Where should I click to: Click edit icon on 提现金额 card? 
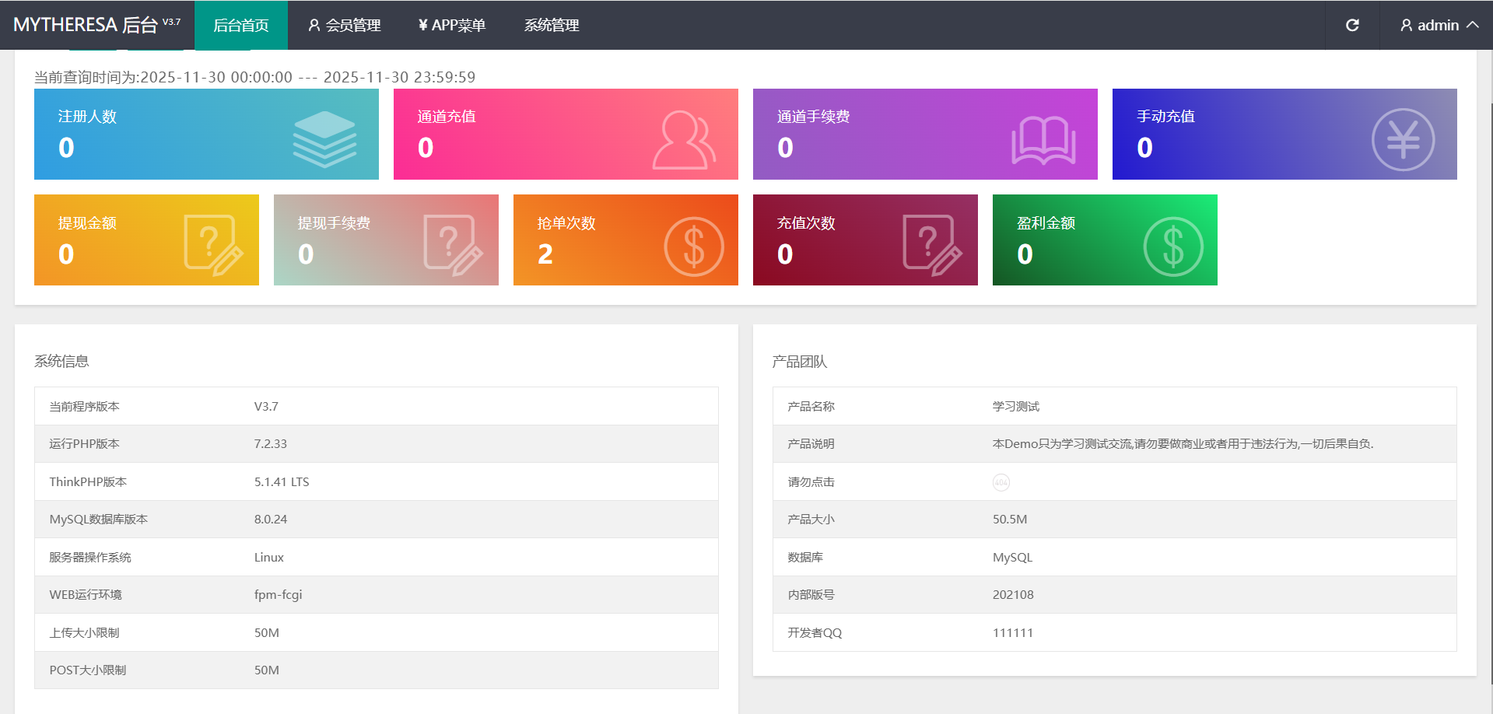[x=212, y=245]
